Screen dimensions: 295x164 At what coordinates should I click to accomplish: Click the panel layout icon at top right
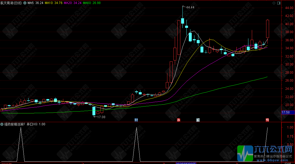(x=278, y=3)
